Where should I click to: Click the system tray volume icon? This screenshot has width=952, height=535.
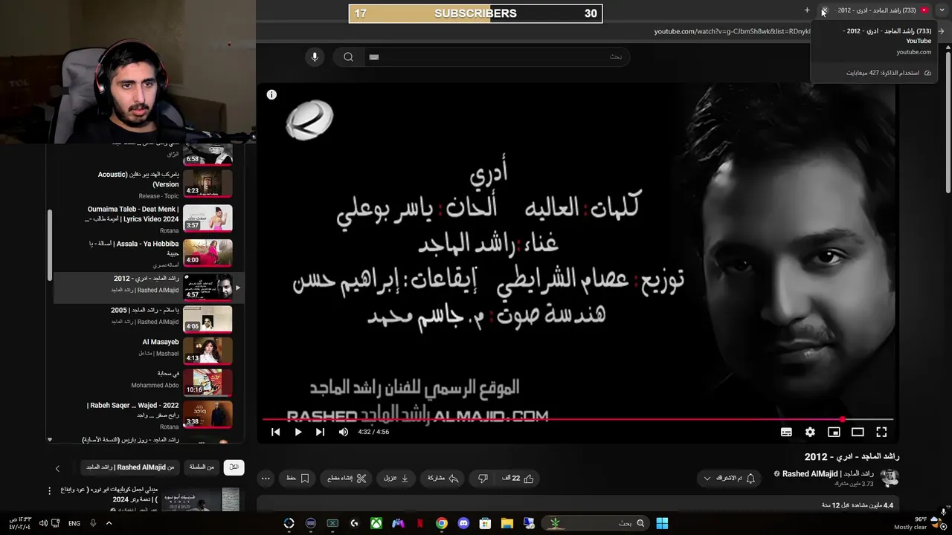tap(43, 523)
